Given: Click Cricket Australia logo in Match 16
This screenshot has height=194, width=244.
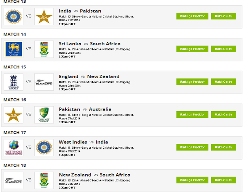Looking at the screenshot, I should 44,115.
